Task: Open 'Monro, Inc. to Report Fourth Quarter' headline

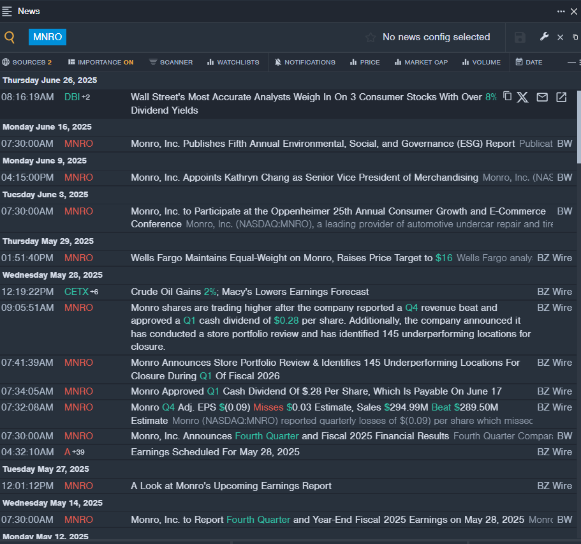Action: point(328,520)
